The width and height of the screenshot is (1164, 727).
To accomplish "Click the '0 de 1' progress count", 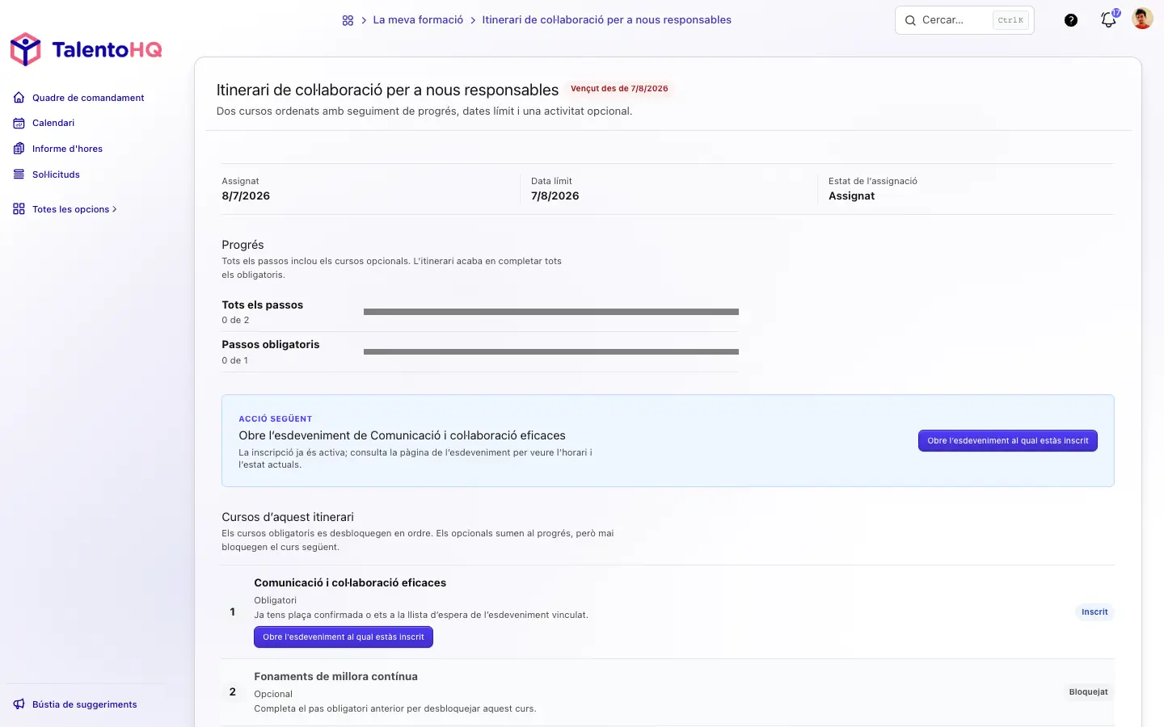I will click(x=234, y=361).
